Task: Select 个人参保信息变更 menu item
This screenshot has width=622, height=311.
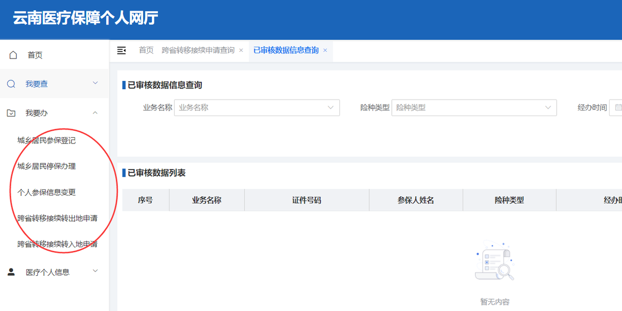Action: point(47,192)
